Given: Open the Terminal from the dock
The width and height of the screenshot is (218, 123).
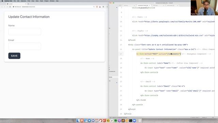Looking at the screenshot, I should click(130, 121).
